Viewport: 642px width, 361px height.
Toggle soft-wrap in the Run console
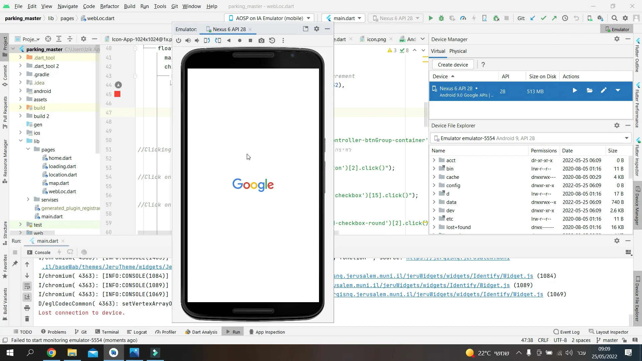point(27,286)
